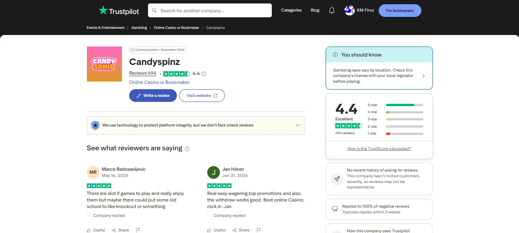Click Marco's five-star review rating
519x233 pixels.
click(99, 186)
